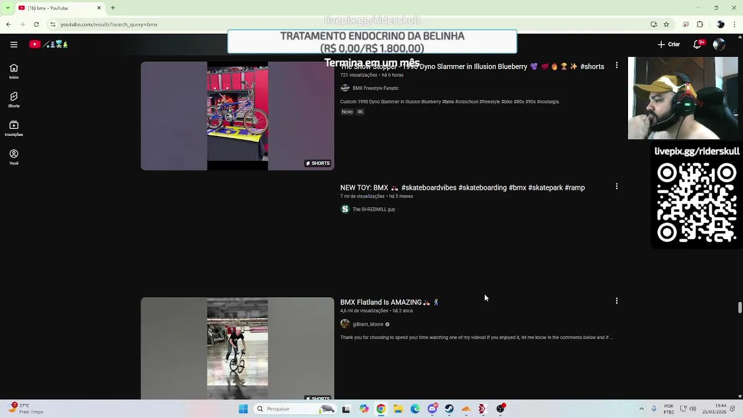The image size is (743, 418).
Task: Click the microphone icon in system tray
Action: (654, 409)
